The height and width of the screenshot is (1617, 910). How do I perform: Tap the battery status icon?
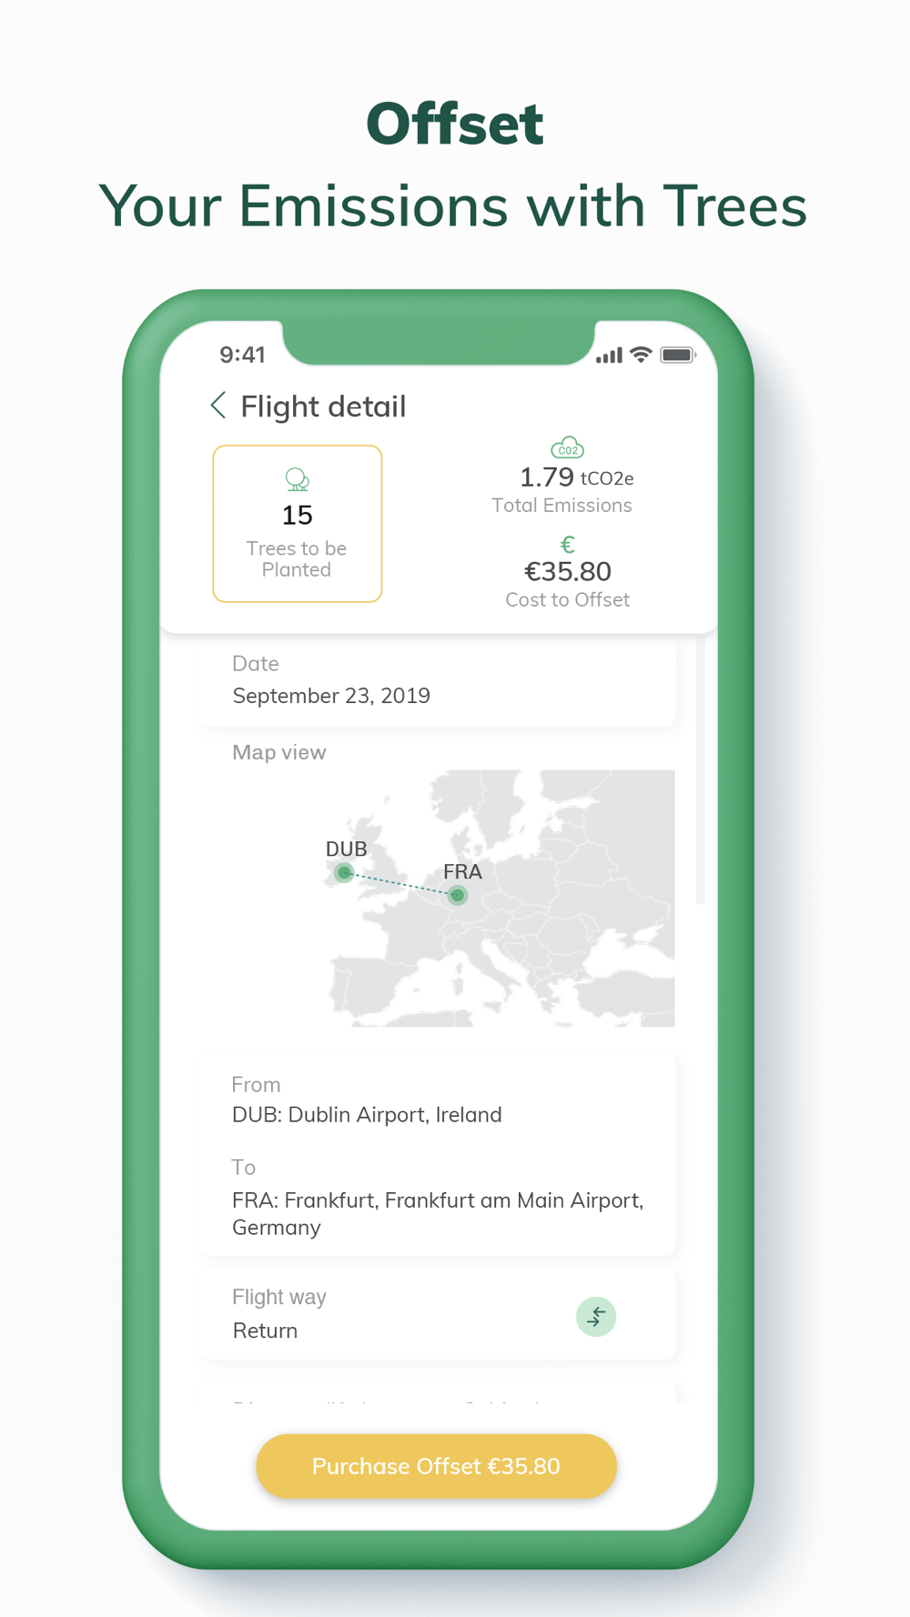point(678,355)
